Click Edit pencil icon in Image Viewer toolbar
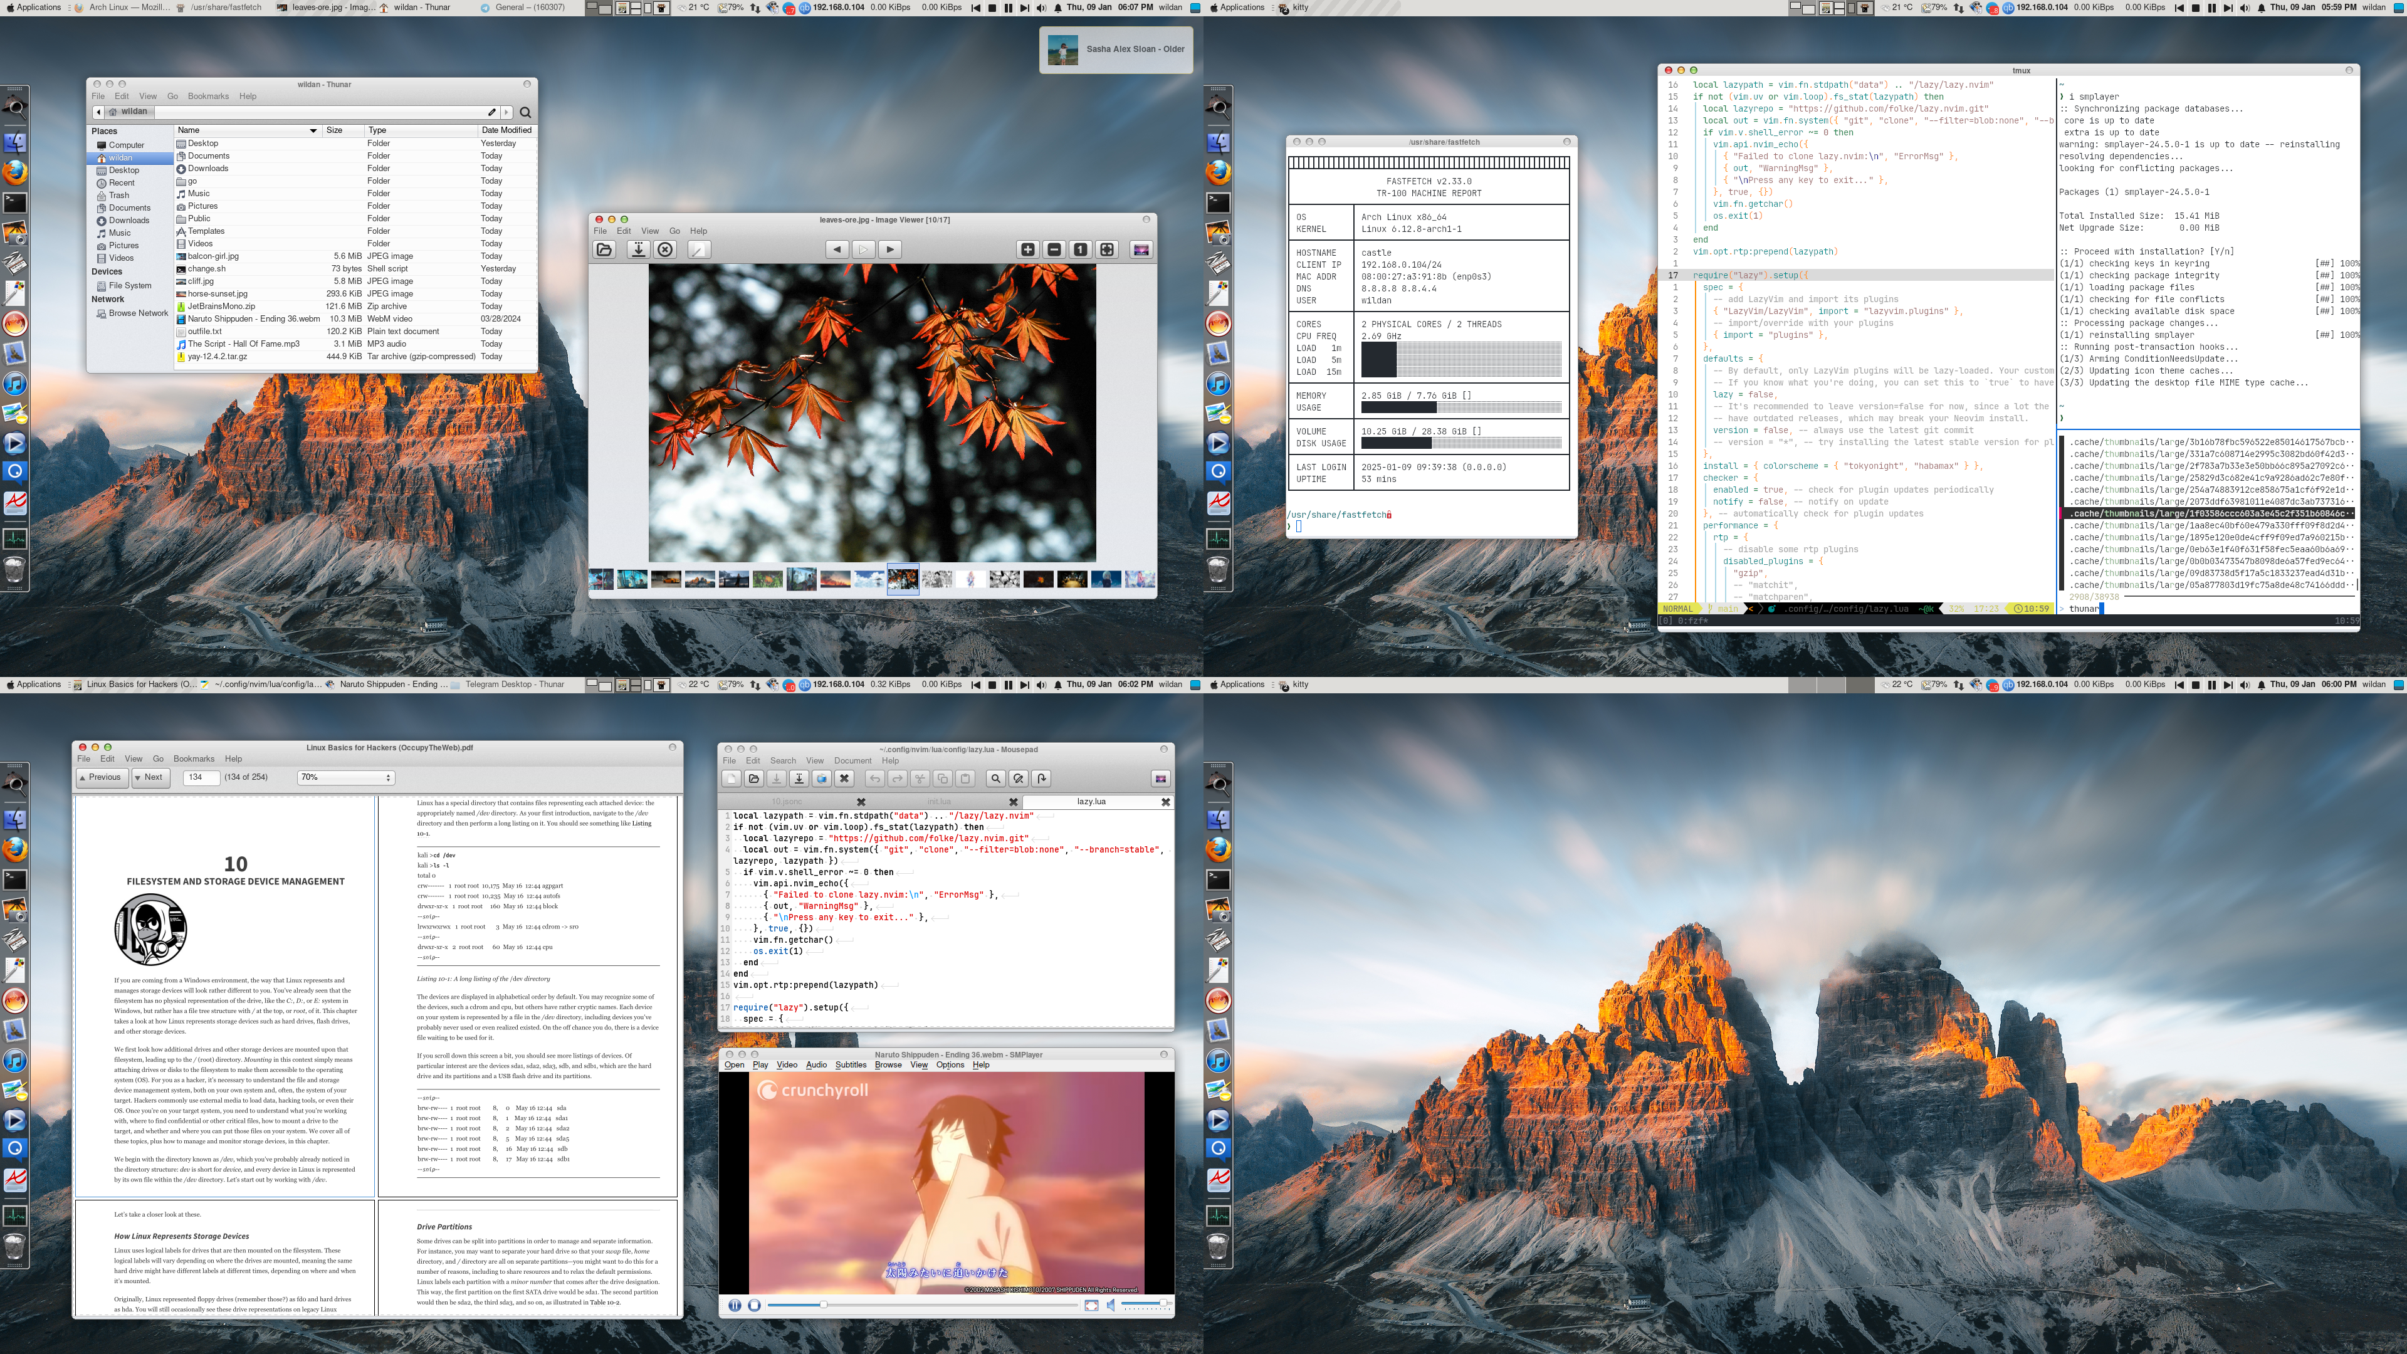This screenshot has height=1354, width=2407. (699, 249)
